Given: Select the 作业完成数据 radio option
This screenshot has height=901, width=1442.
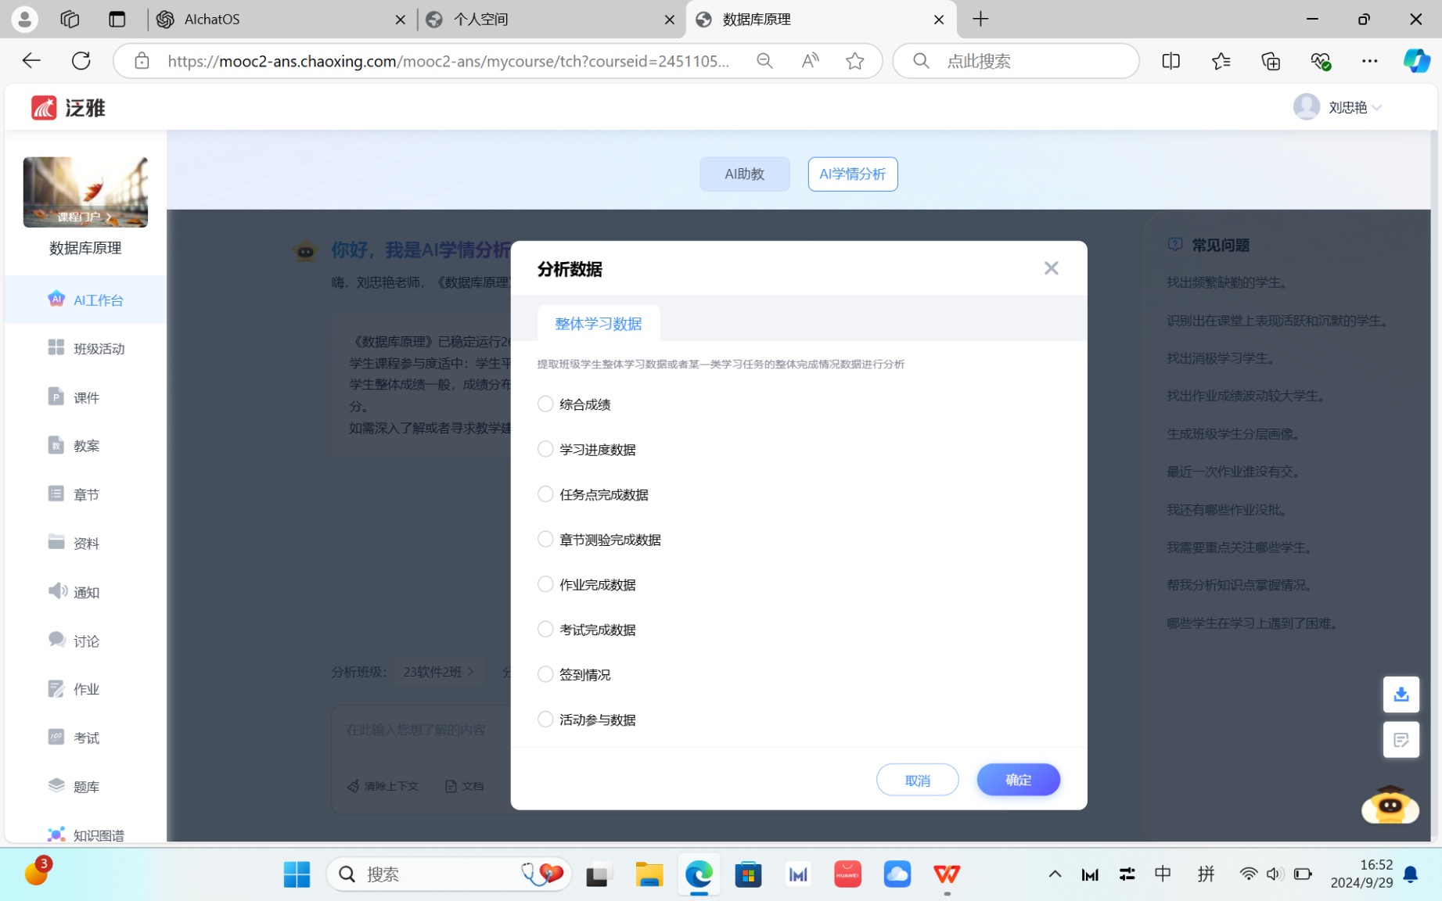Looking at the screenshot, I should click(545, 584).
